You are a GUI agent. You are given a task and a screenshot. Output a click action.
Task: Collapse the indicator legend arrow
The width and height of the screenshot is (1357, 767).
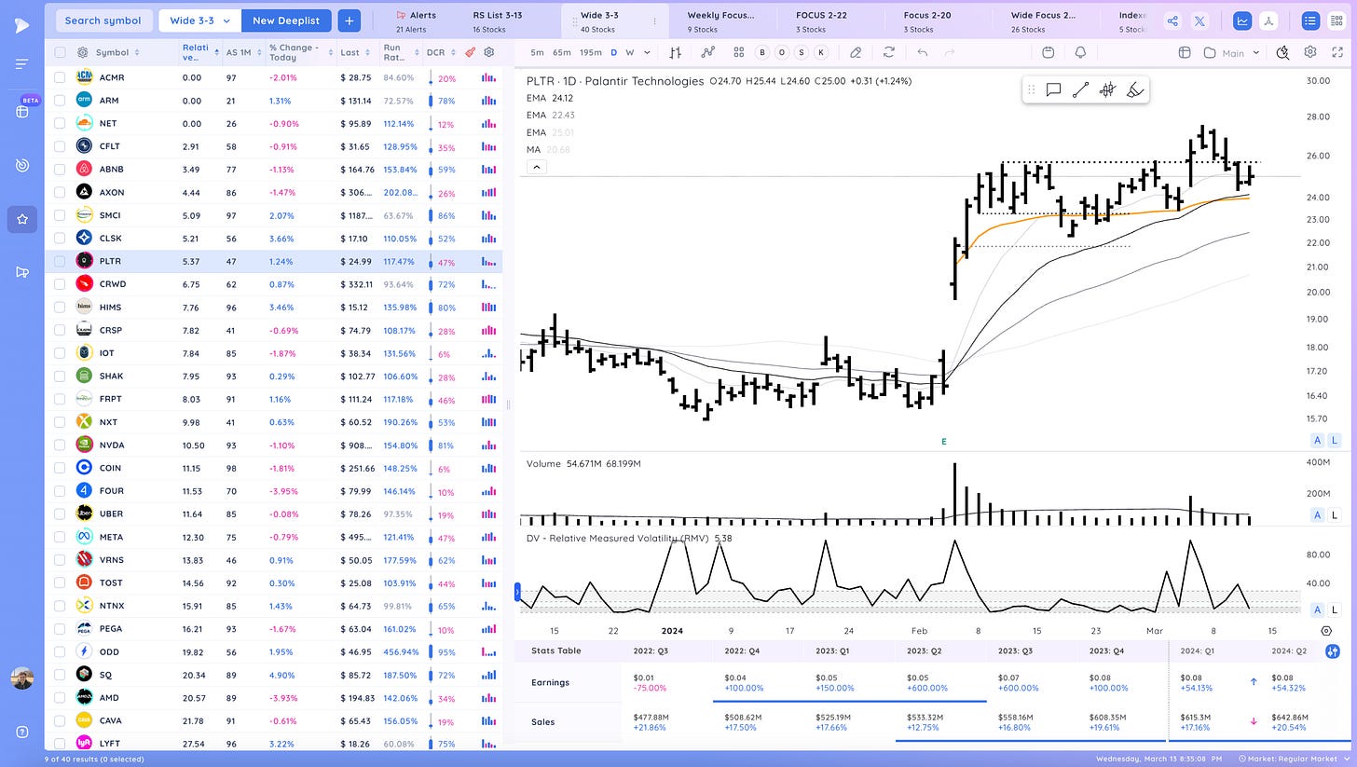pos(536,167)
